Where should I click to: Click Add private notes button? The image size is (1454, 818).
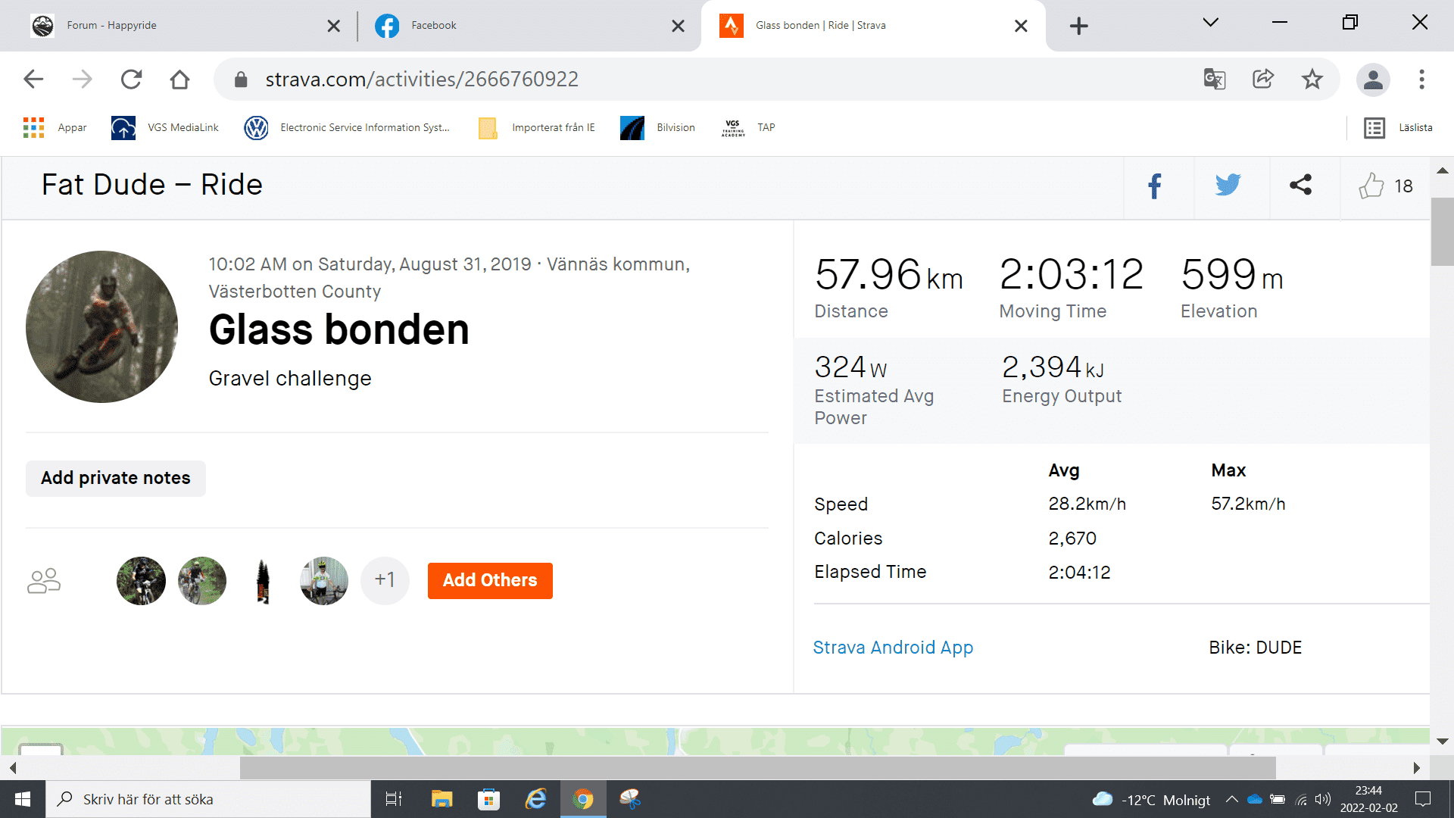[116, 479]
